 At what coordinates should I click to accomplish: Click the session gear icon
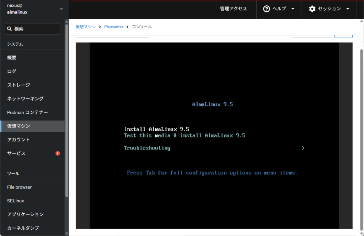pos(312,9)
